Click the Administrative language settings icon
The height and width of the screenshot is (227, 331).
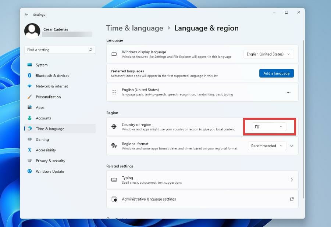[x=114, y=199]
